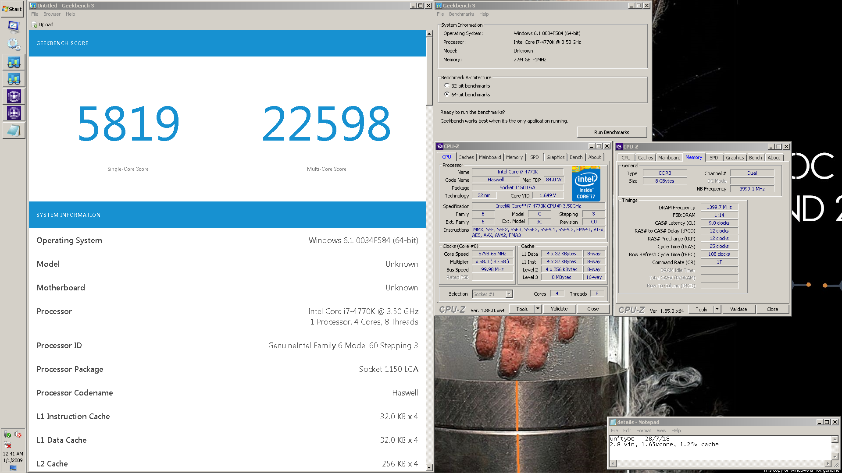Expand Tools dropdown arrow in CPU-Z CPU window

(538, 309)
